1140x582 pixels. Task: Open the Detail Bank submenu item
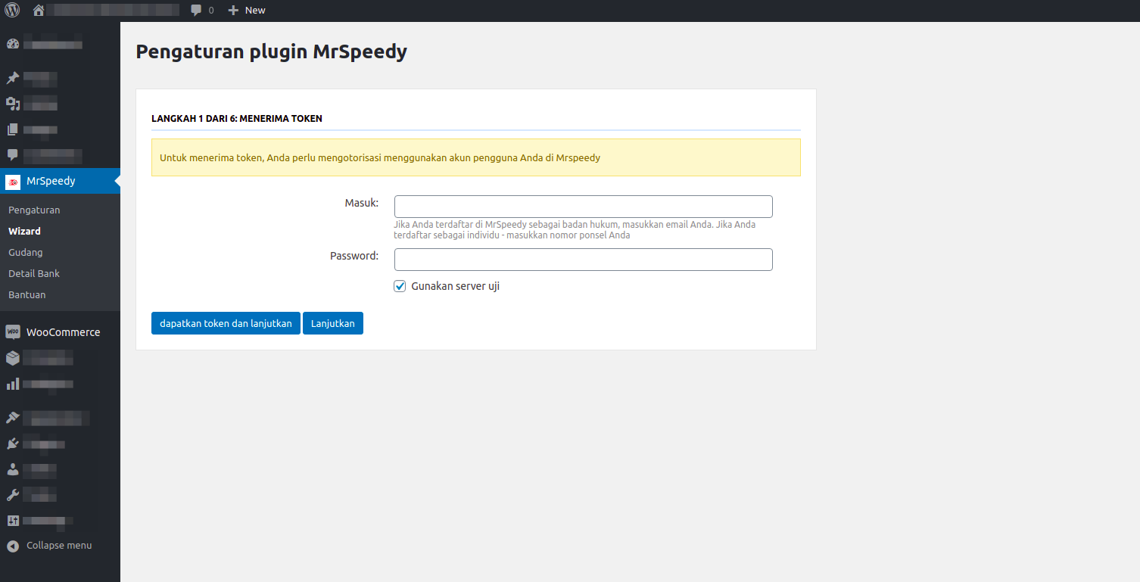(34, 273)
